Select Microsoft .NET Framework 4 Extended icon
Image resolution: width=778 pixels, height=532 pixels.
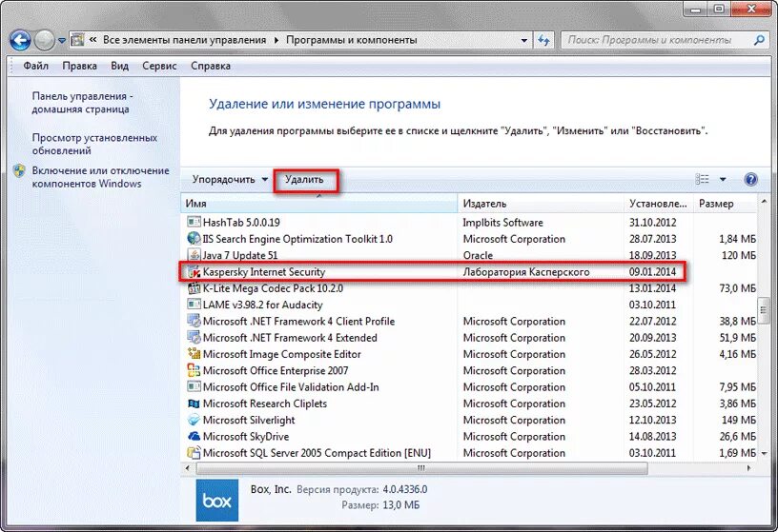tap(194, 337)
